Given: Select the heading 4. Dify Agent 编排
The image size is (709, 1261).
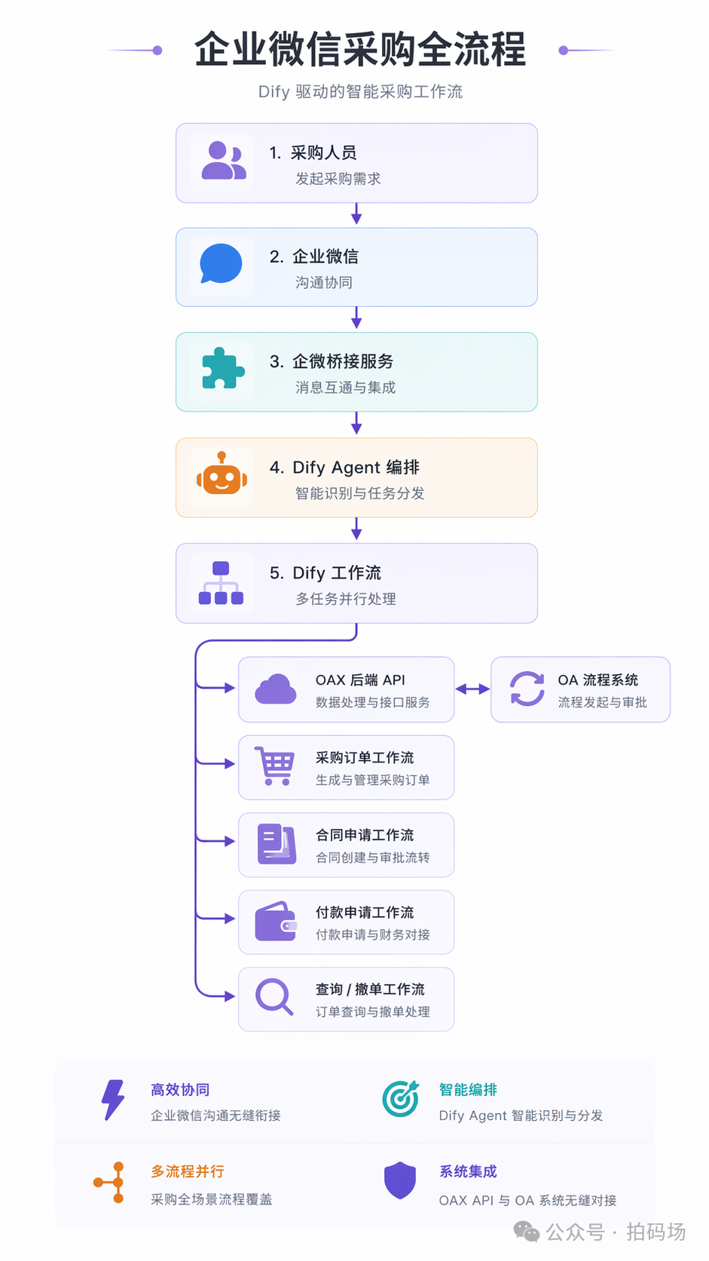Looking at the screenshot, I should [344, 468].
